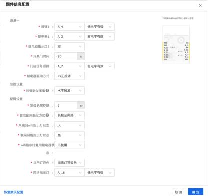Open 网络指示灯 pin dropdown showing A_18
Screen dimensions: 208x196
pos(69,173)
